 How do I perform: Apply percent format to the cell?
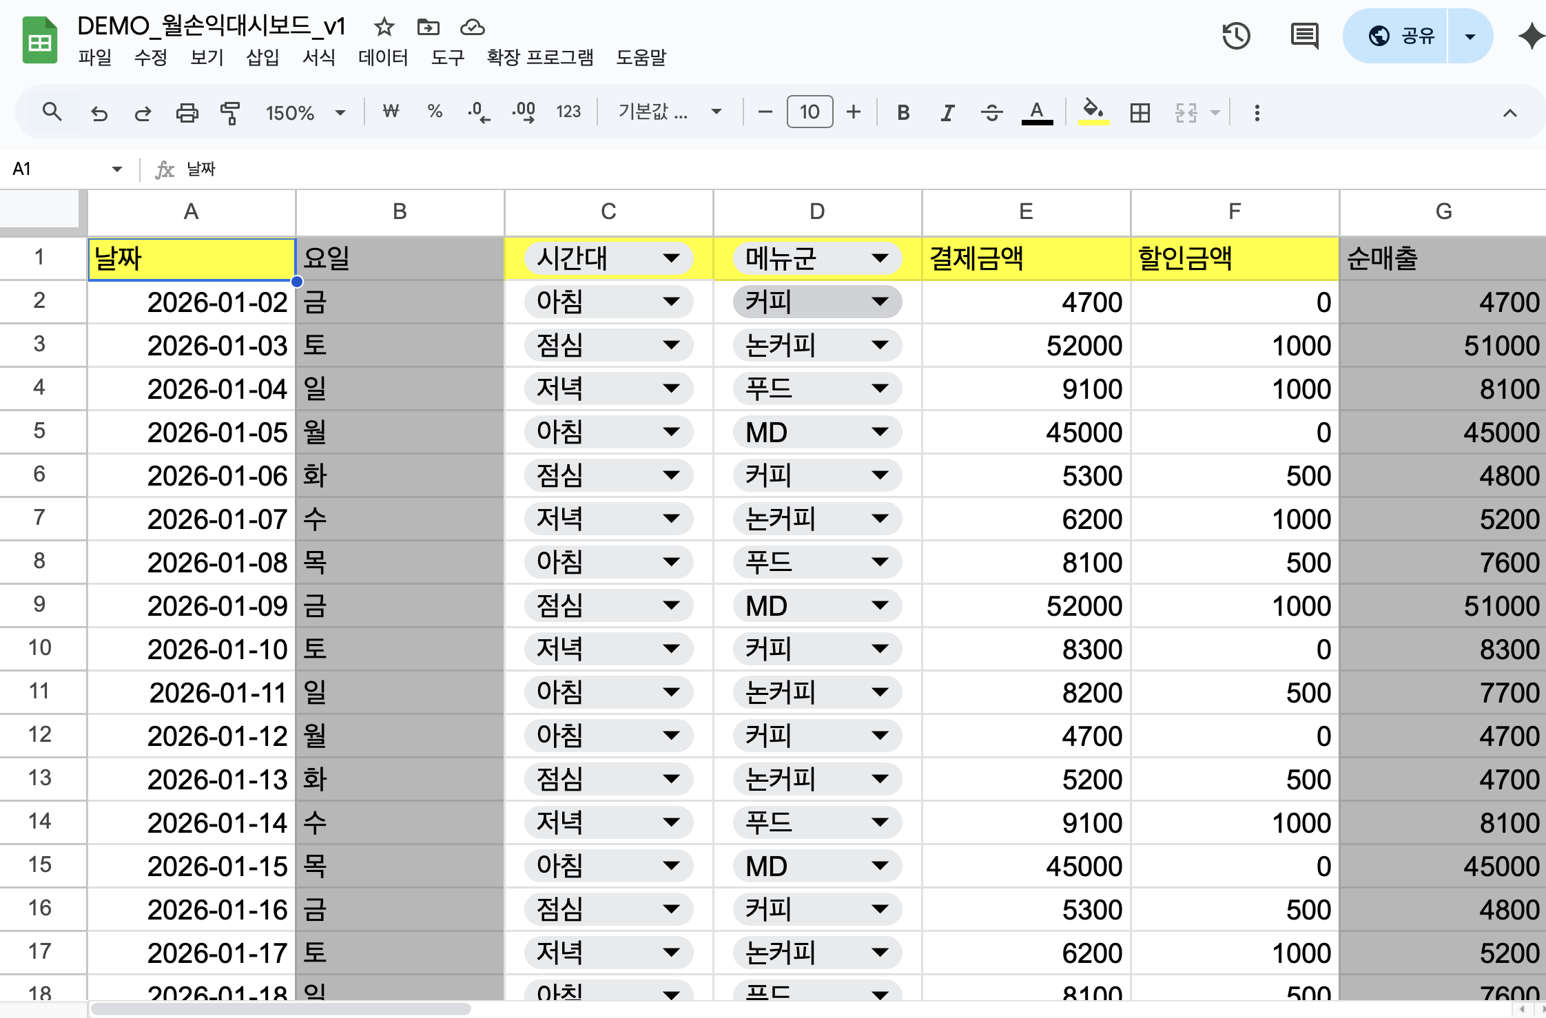pyautogui.click(x=434, y=112)
